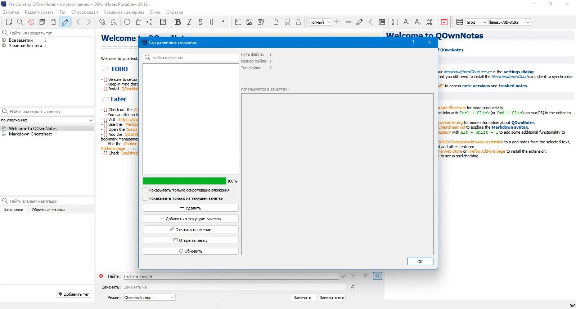Image resolution: width=576 pixels, height=309 pixels.
Task: Check 'Показывать только осиротевшие вложения' checkbox
Action: click(145, 190)
